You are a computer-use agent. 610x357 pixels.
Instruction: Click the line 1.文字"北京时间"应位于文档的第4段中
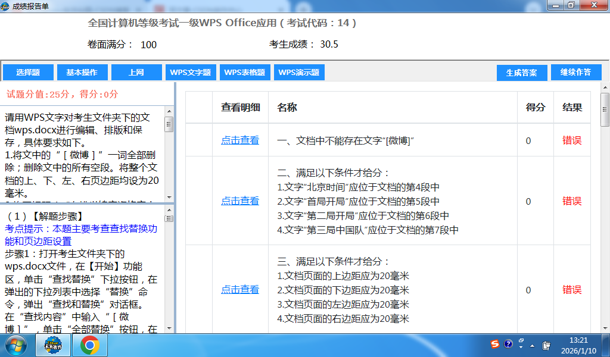coord(358,187)
